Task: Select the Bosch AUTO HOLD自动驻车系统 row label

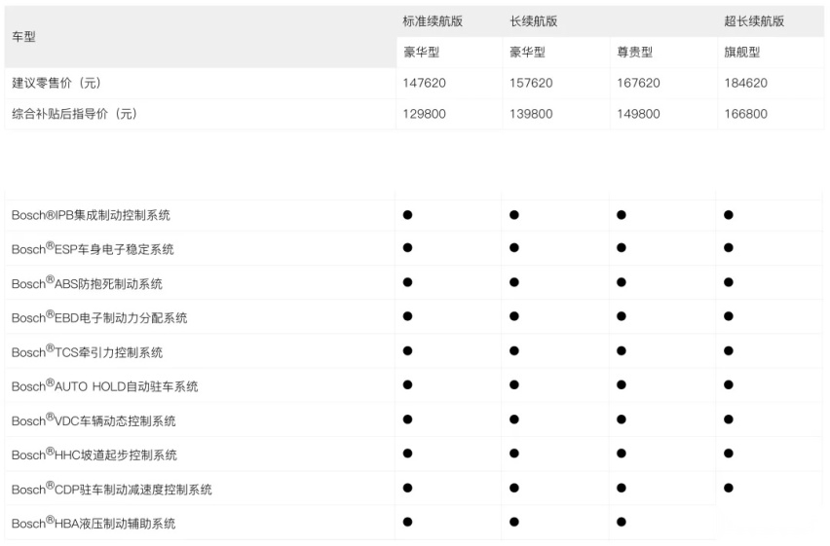Action: tap(105, 385)
